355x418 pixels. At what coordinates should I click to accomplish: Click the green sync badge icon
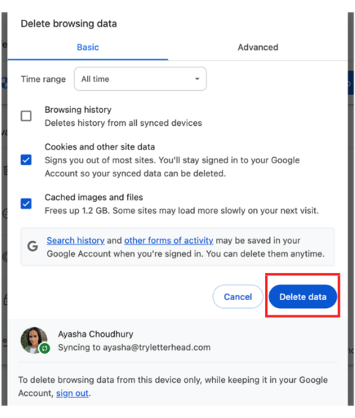[x=45, y=348]
